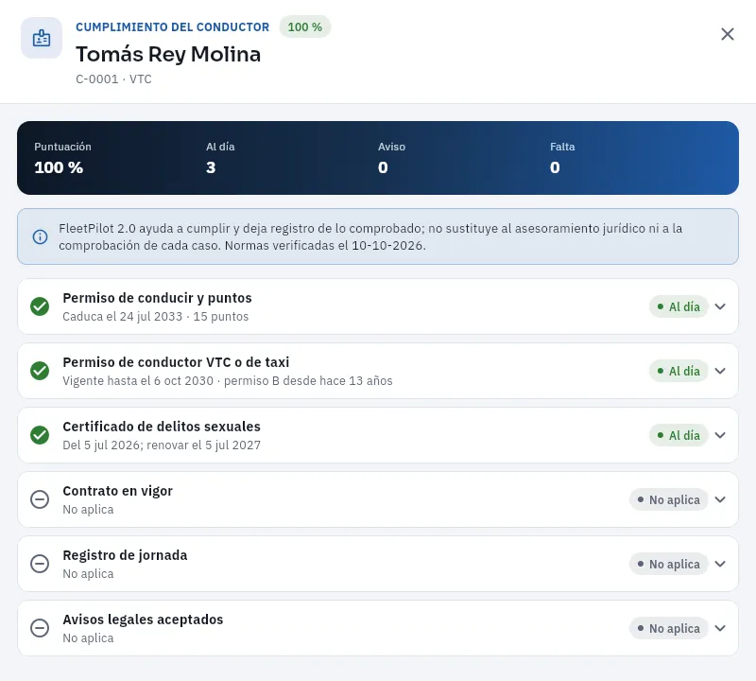Click No aplica badge for Avisos legales aceptados
The height and width of the screenshot is (681, 756).
668,628
